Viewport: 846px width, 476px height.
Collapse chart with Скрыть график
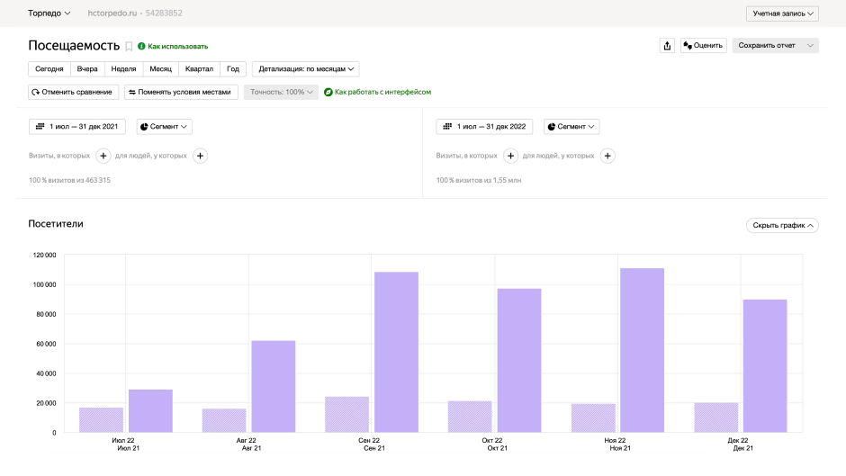(x=782, y=226)
